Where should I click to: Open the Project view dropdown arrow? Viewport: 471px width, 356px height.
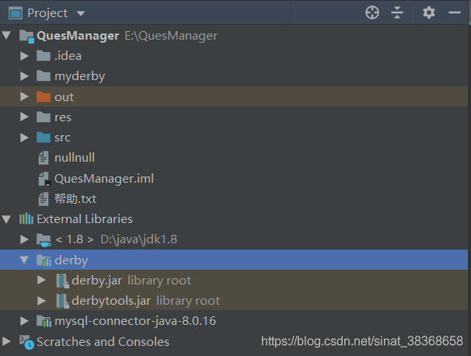[81, 13]
